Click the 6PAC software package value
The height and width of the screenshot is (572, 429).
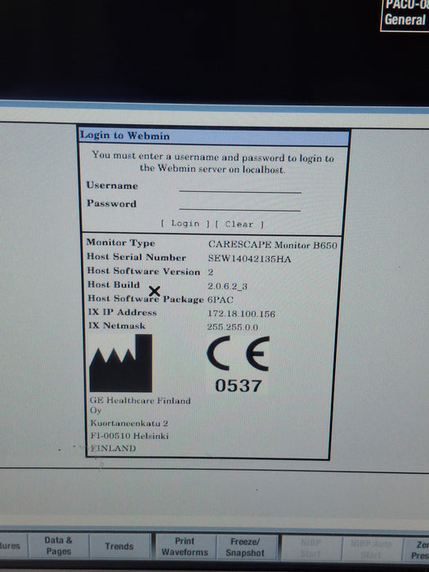pyautogui.click(x=221, y=300)
